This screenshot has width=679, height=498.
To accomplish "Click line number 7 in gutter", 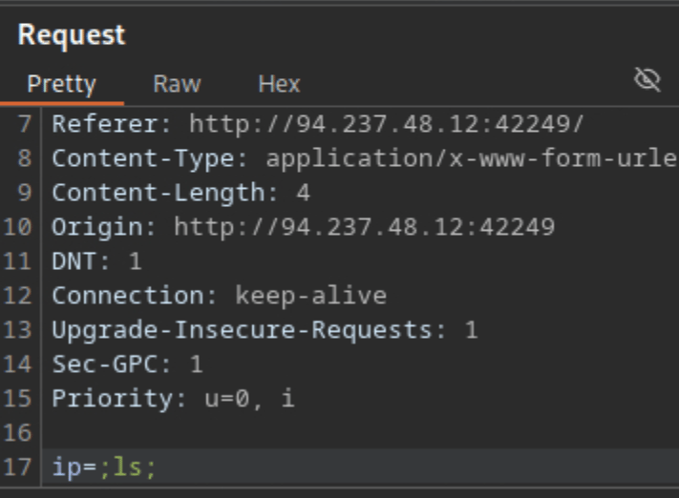I will coord(27,124).
